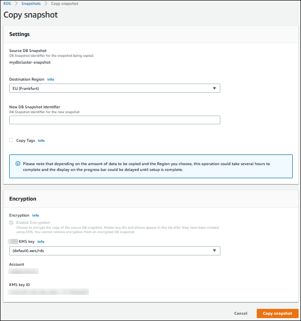The image size is (301, 321).
Task: Click the mydbcluster-snapshot source name
Action: point(30,62)
